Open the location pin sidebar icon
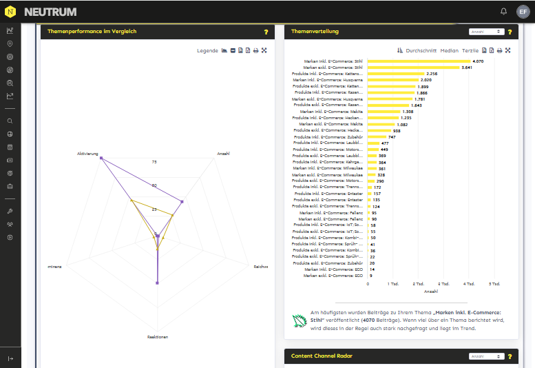The height and width of the screenshot is (368, 535). click(10, 43)
